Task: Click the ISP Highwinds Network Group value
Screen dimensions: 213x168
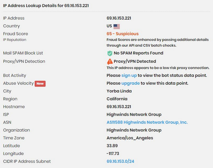Action: pos(134,115)
